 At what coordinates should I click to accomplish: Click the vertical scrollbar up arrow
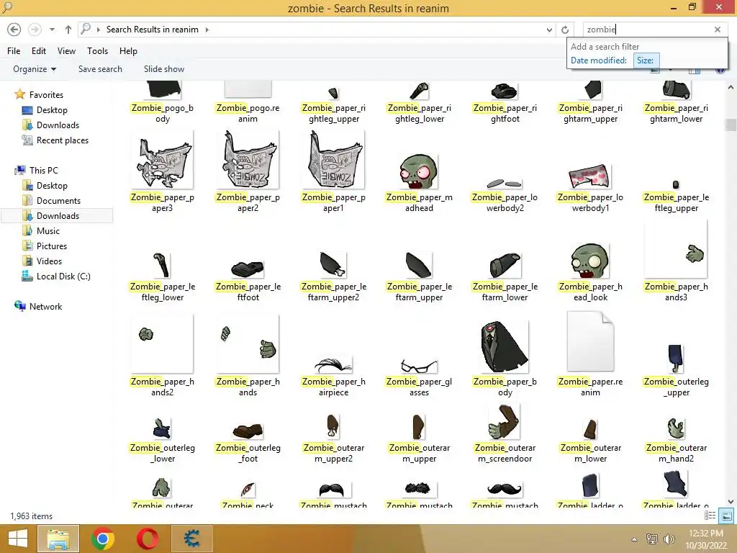pyautogui.click(x=731, y=87)
